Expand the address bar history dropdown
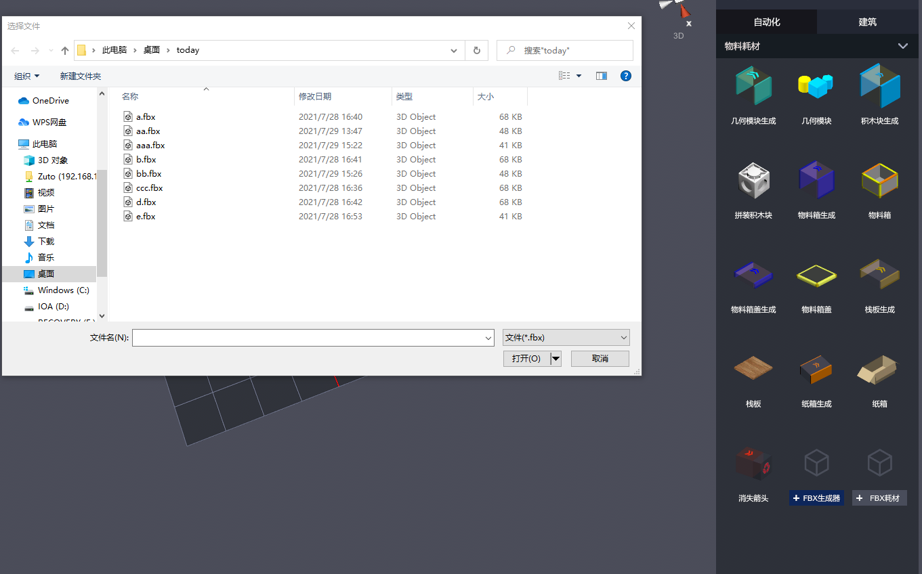Viewport: 922px width, 574px height. (x=454, y=50)
